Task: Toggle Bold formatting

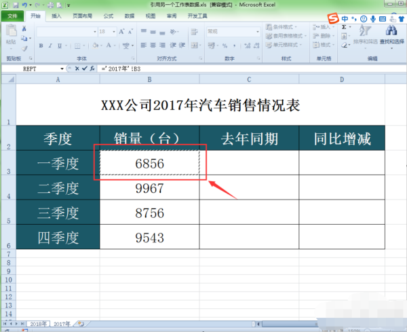Action: (41, 46)
